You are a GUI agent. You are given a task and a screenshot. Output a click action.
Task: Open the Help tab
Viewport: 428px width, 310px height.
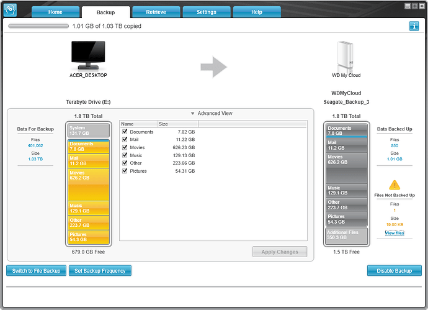click(257, 12)
